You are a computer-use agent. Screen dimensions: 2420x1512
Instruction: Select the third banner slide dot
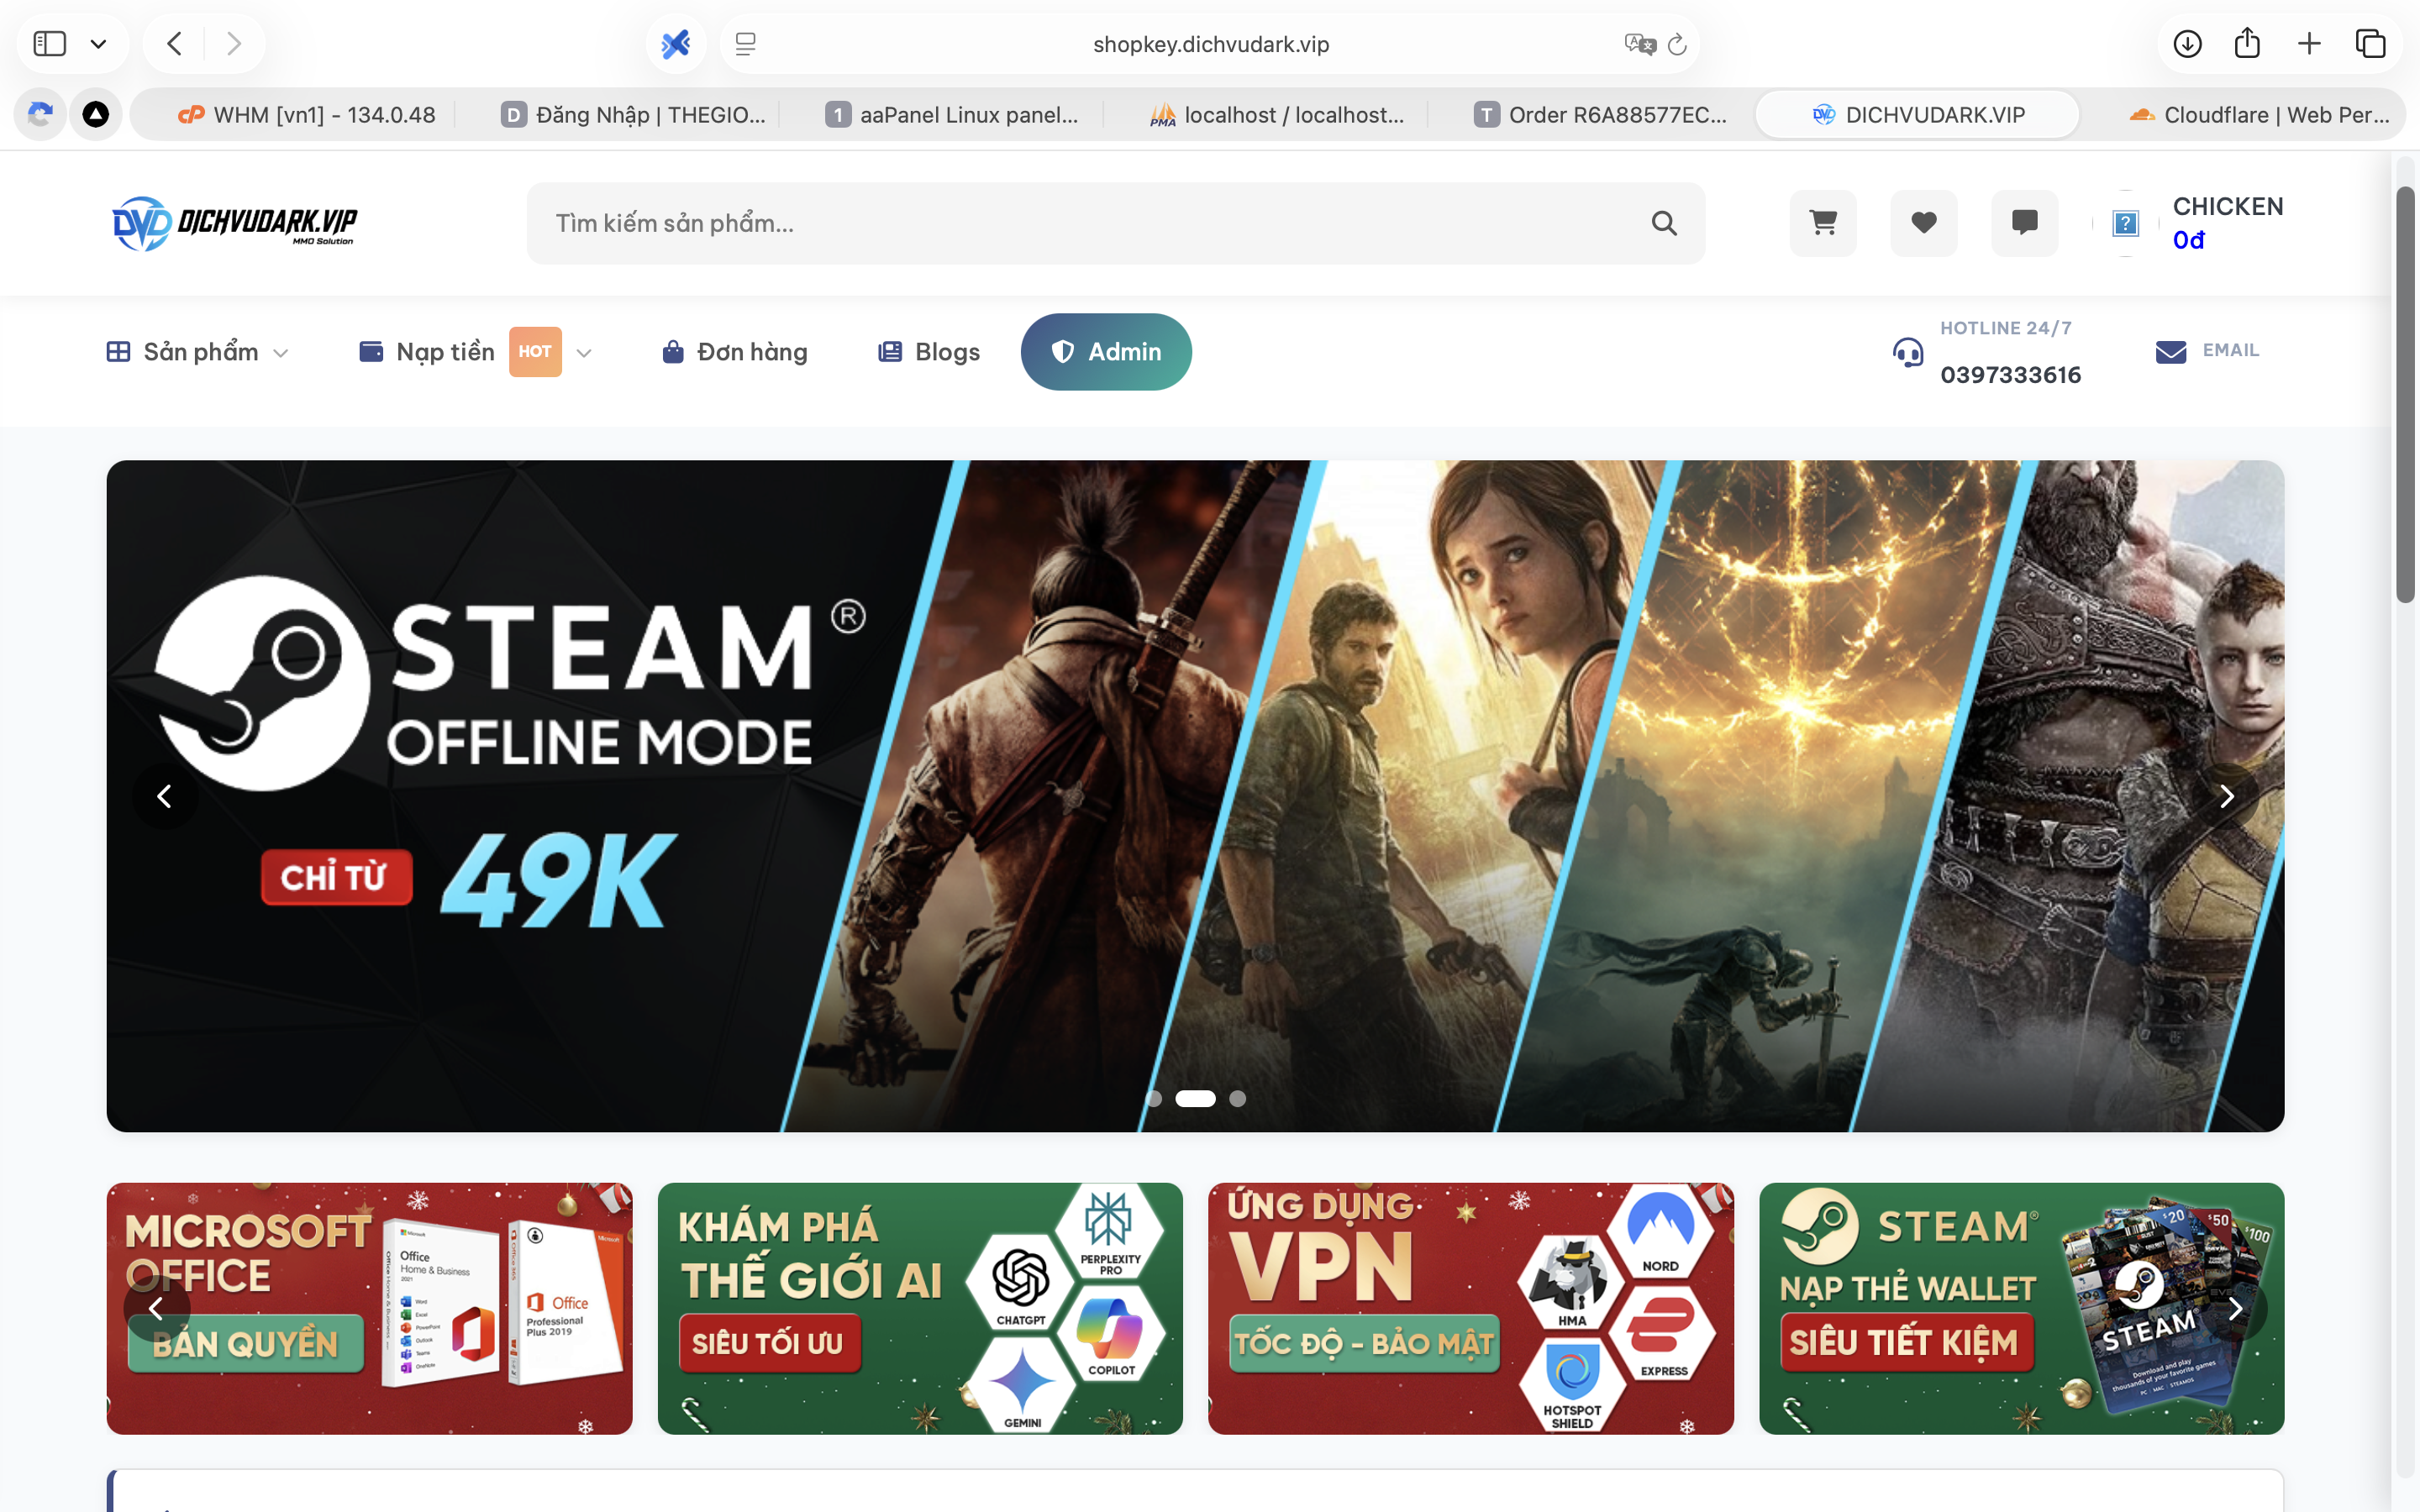1238,1098
